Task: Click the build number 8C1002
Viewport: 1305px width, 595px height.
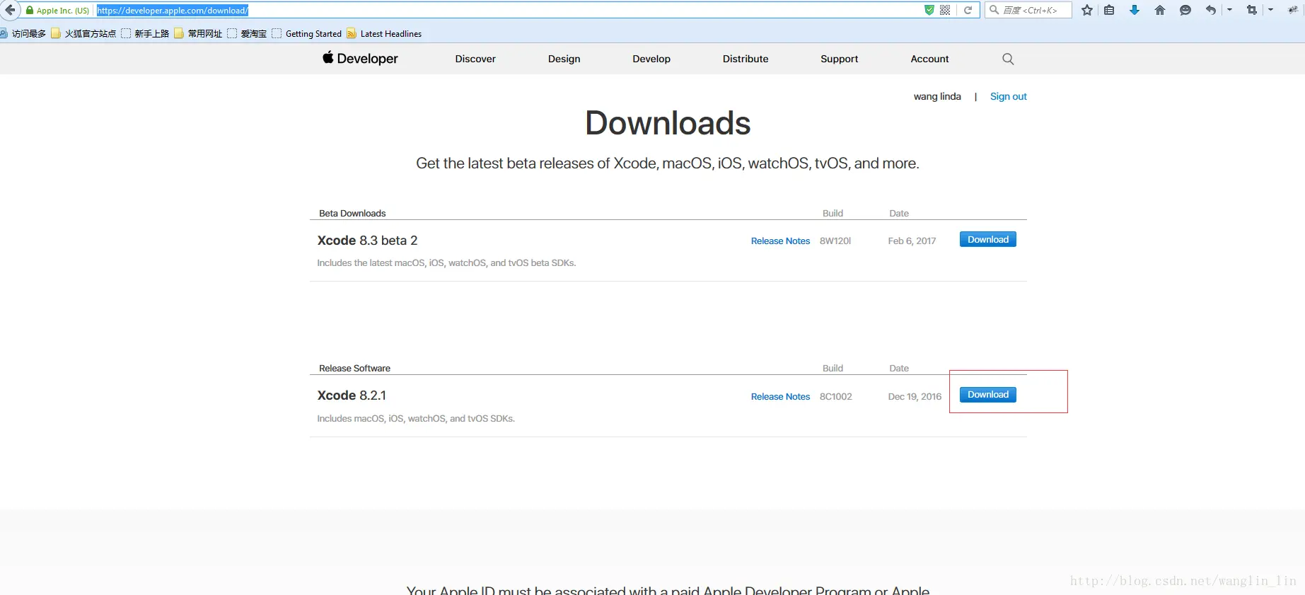Action: [x=836, y=396]
